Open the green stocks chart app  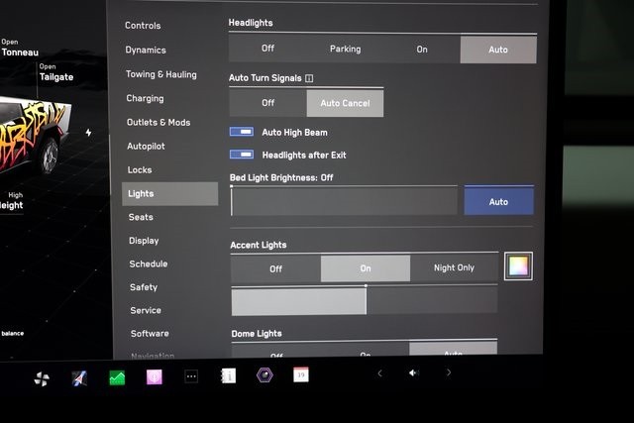[x=117, y=378]
